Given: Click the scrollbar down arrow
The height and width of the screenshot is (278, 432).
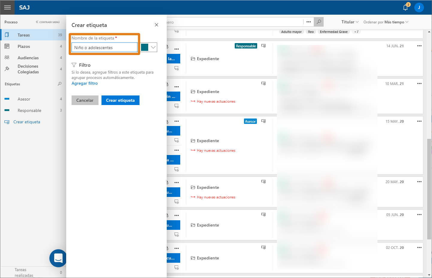Looking at the screenshot, I should click(x=429, y=275).
